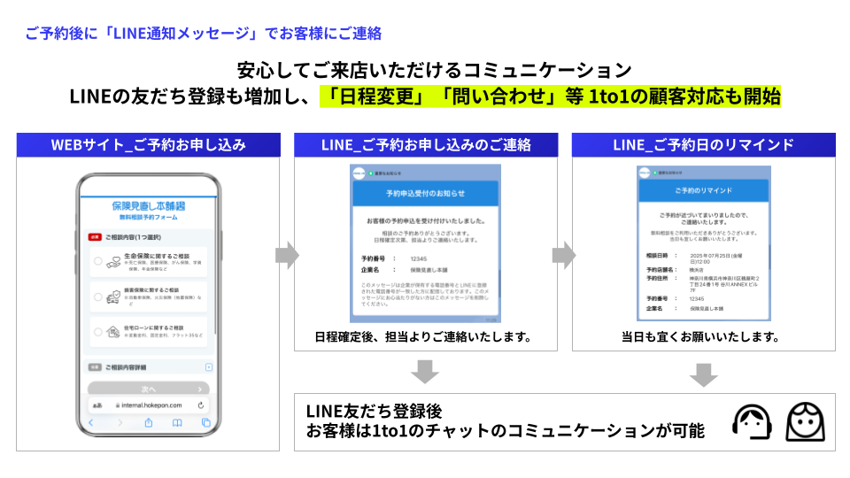Tap the あぁ text size button
This screenshot has width=850, height=478.
coord(97,405)
